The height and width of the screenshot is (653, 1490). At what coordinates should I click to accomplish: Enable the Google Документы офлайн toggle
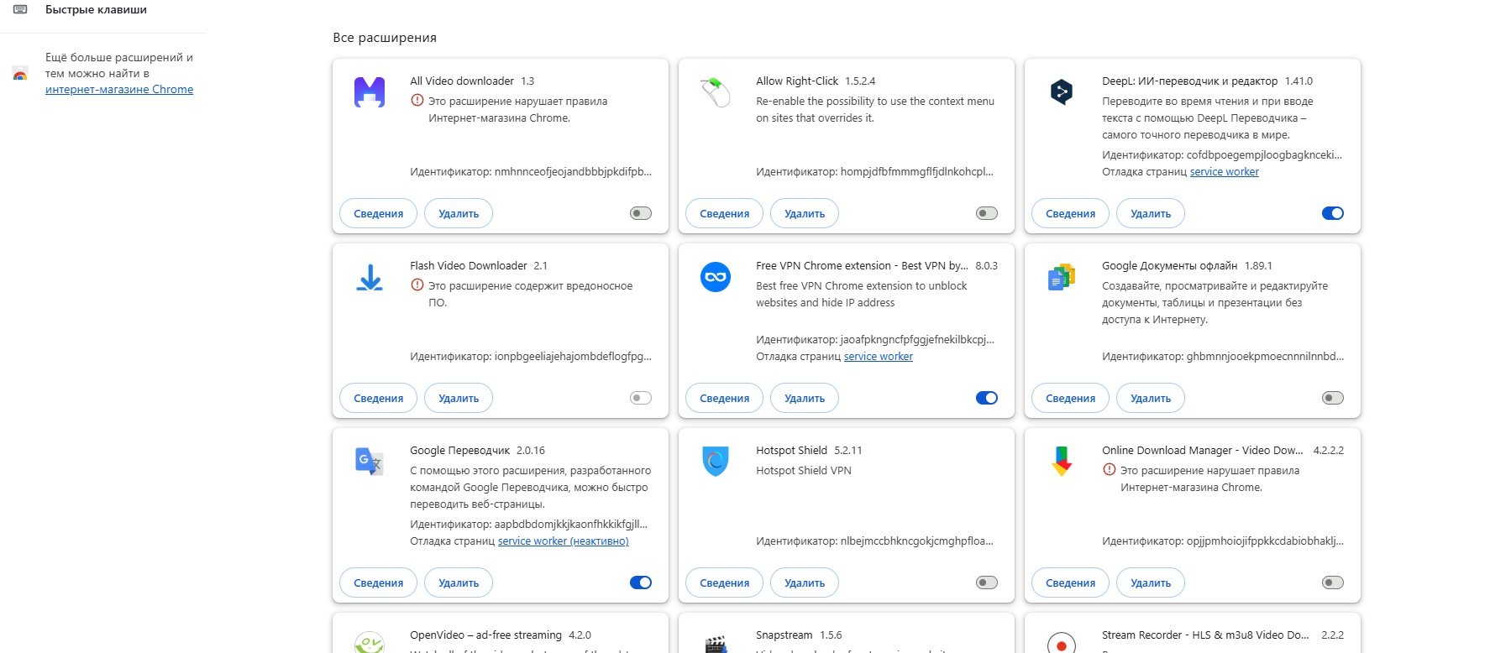coord(1333,398)
